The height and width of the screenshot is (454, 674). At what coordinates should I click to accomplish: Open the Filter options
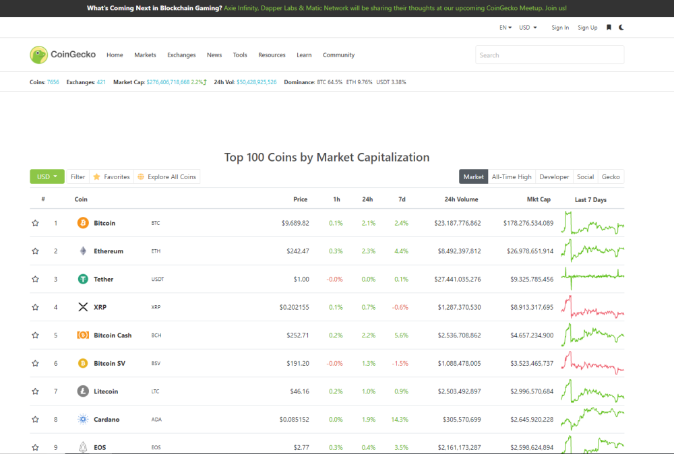(78, 176)
